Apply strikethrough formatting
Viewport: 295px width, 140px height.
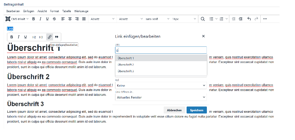point(54,19)
